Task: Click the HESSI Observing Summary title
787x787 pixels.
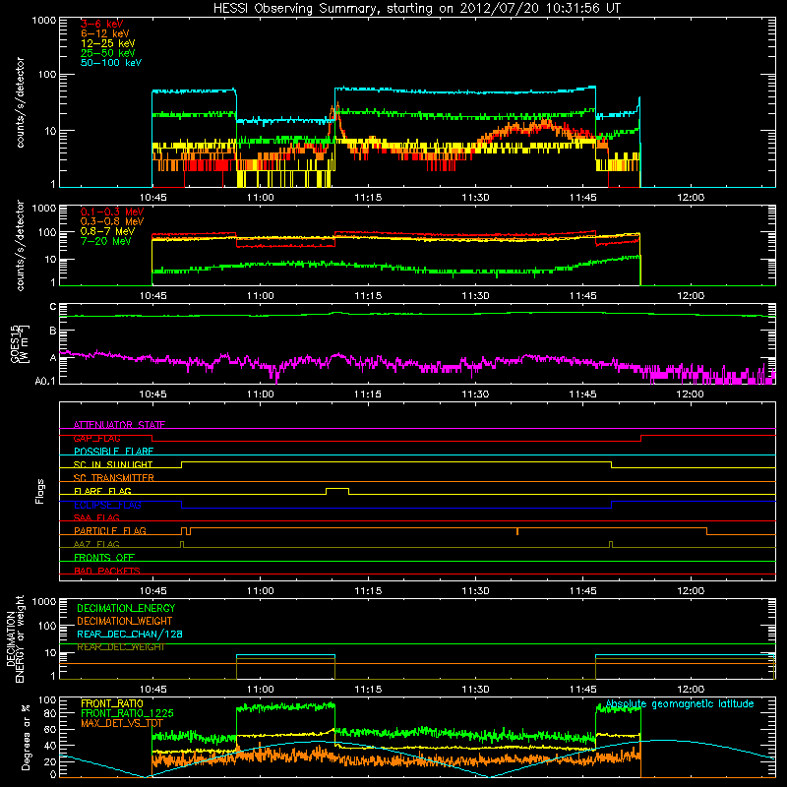Action: [x=416, y=9]
